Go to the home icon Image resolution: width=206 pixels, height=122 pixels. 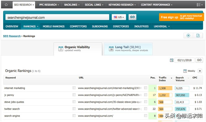point(6,5)
